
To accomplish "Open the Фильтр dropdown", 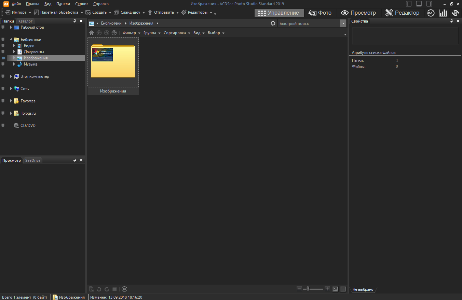I will [132, 33].
